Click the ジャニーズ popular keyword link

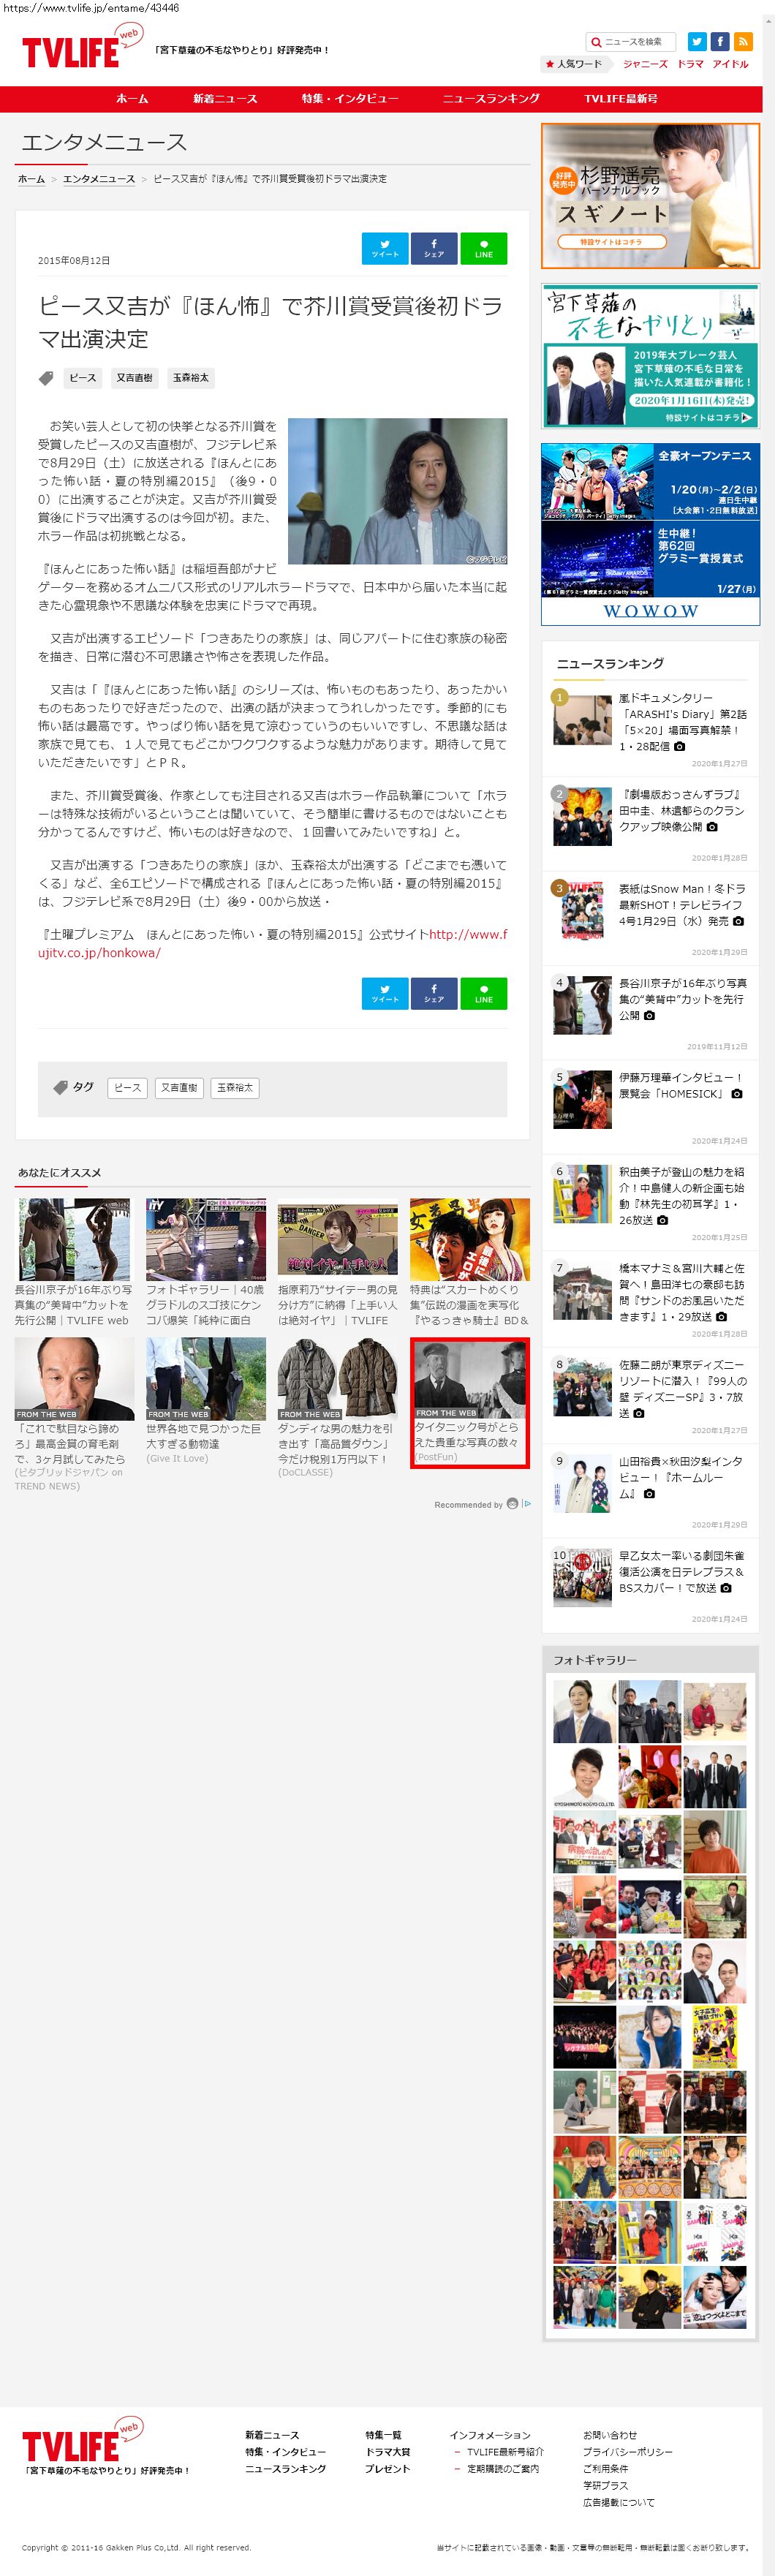645,64
